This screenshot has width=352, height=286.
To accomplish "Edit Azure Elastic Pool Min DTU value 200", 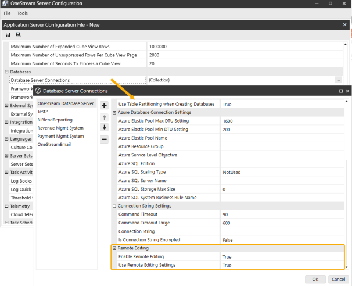I will coord(282,130).
